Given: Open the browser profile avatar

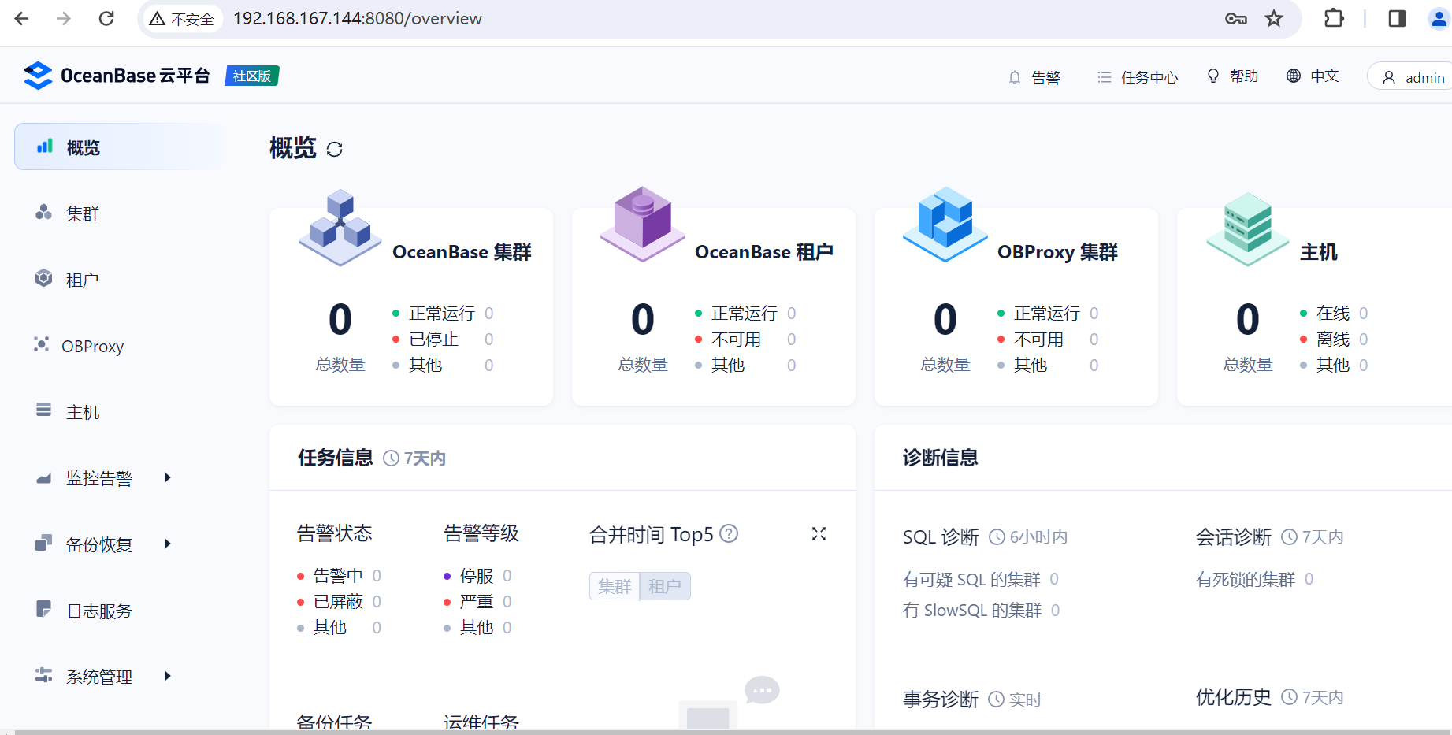Looking at the screenshot, I should (x=1439, y=18).
